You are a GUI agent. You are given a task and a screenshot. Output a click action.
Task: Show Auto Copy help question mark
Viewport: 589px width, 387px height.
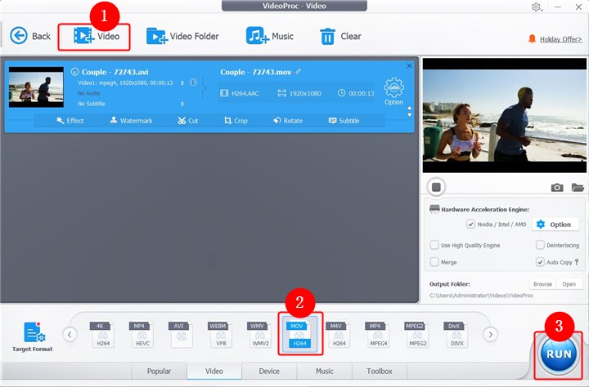point(577,262)
